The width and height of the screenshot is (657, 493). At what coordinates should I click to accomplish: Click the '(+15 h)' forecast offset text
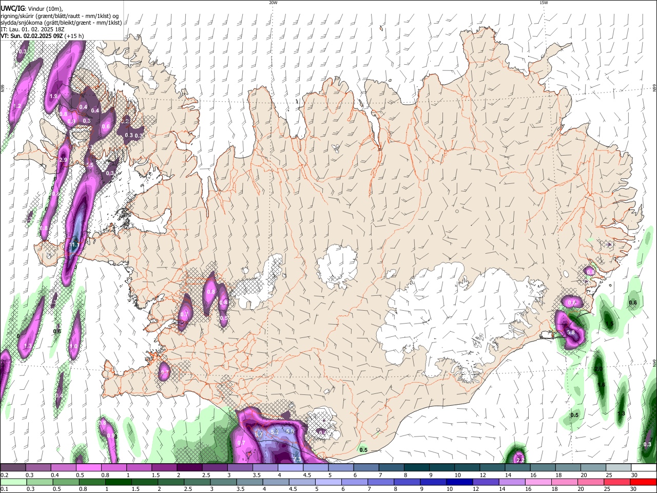74,36
